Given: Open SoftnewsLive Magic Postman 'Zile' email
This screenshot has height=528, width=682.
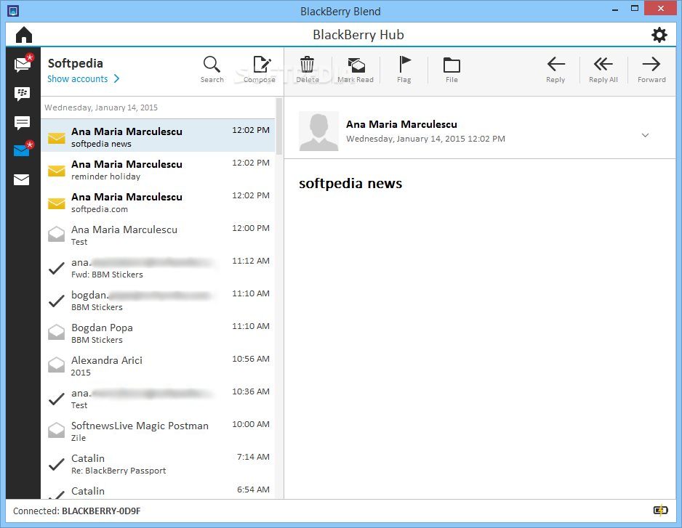Looking at the screenshot, I should pos(159,430).
